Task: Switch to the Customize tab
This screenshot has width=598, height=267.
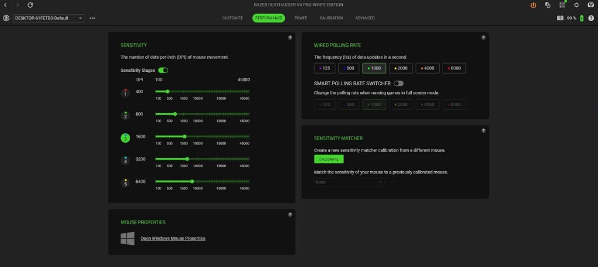Action: point(232,18)
